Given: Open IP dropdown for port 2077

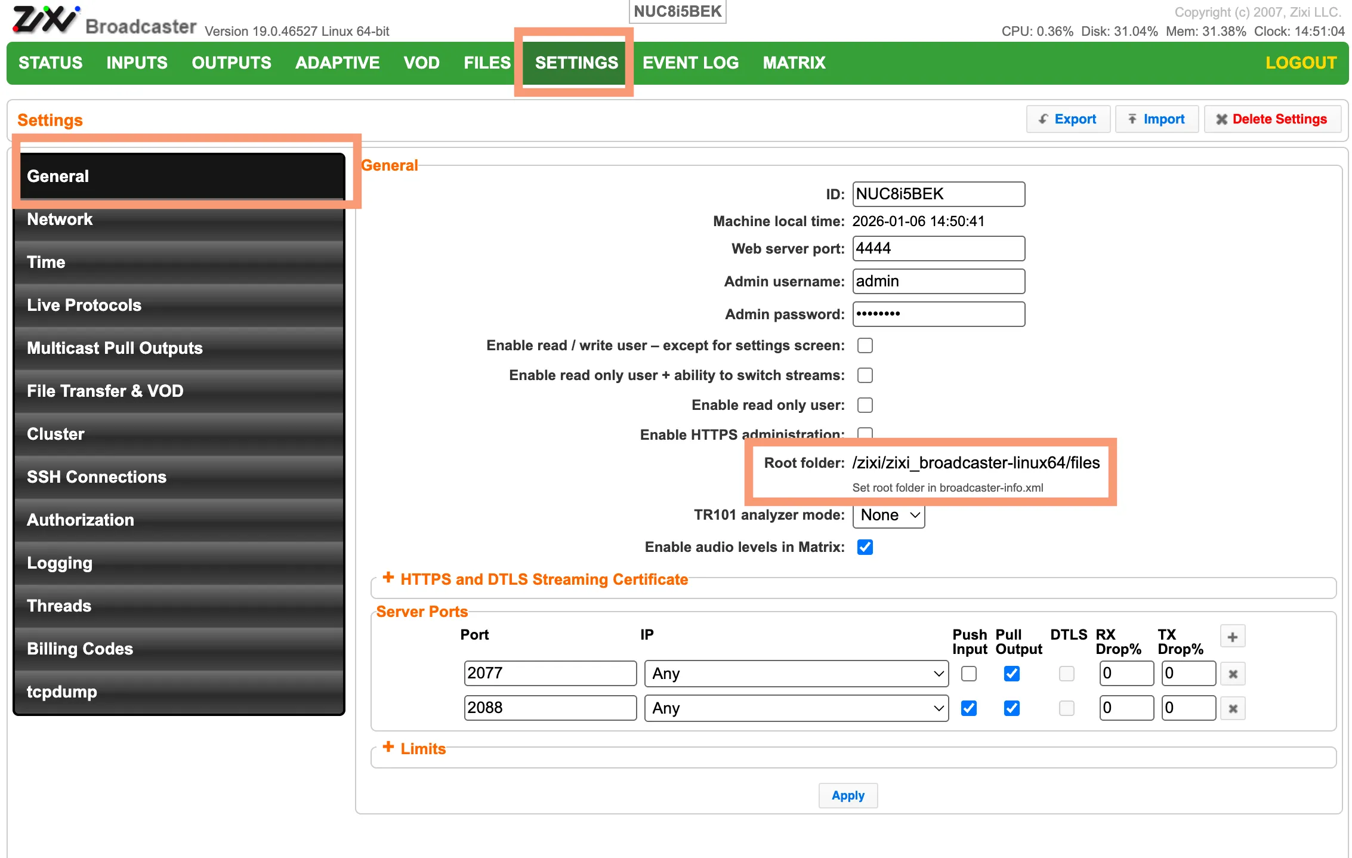Looking at the screenshot, I should point(796,674).
